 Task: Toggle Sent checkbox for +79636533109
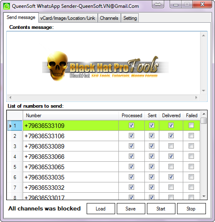[x=151, y=125]
